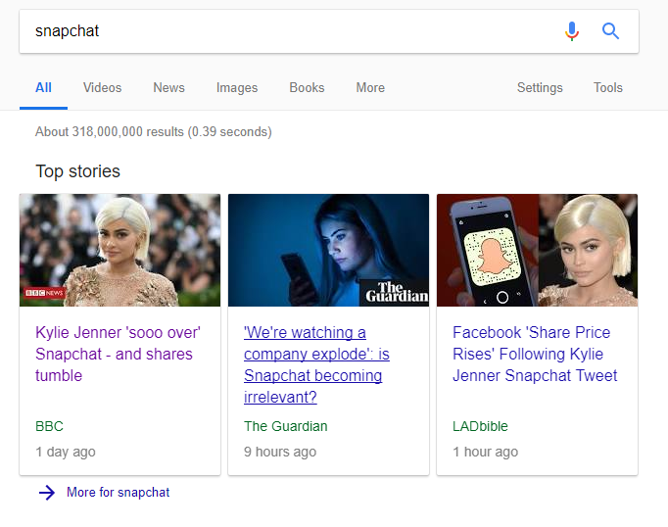Click the BBC source label
This screenshot has height=527, width=668.
[49, 426]
